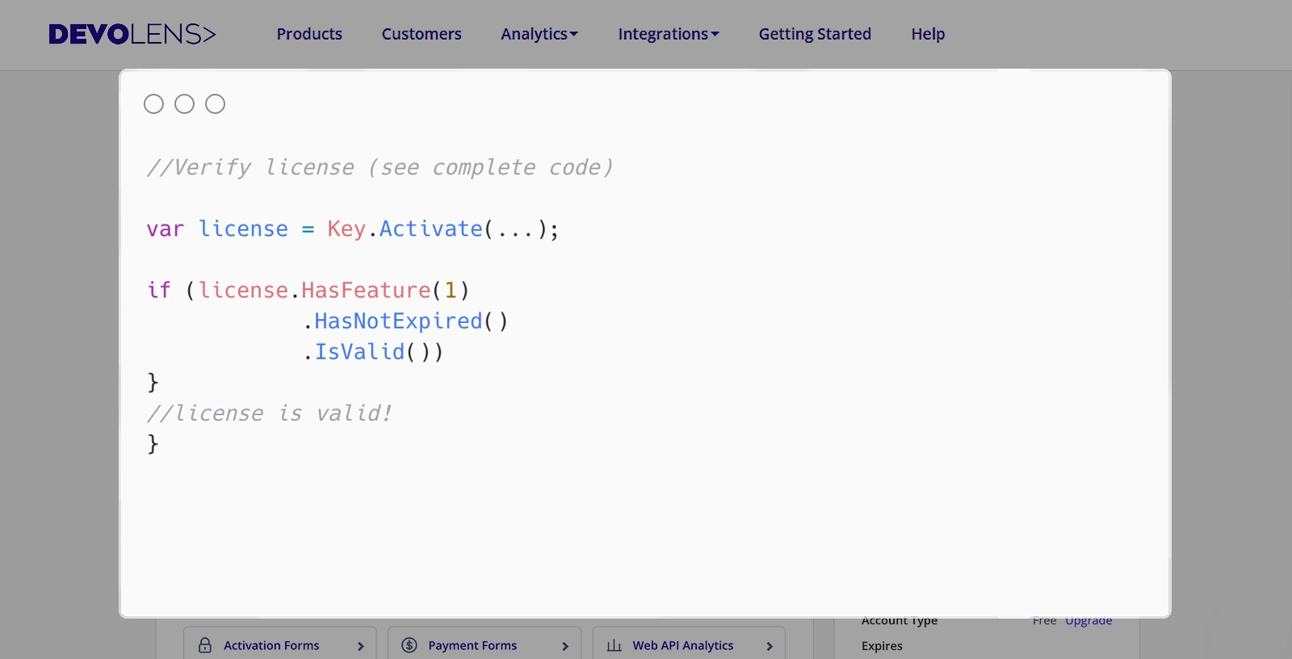This screenshot has width=1292, height=659.
Task: Click the third circle in the code window
Action: click(215, 104)
